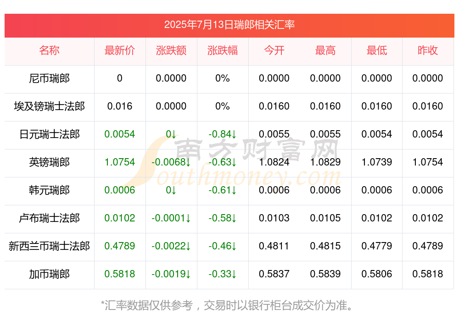Select the 卢布瑞士法郎 row name

tap(49, 218)
